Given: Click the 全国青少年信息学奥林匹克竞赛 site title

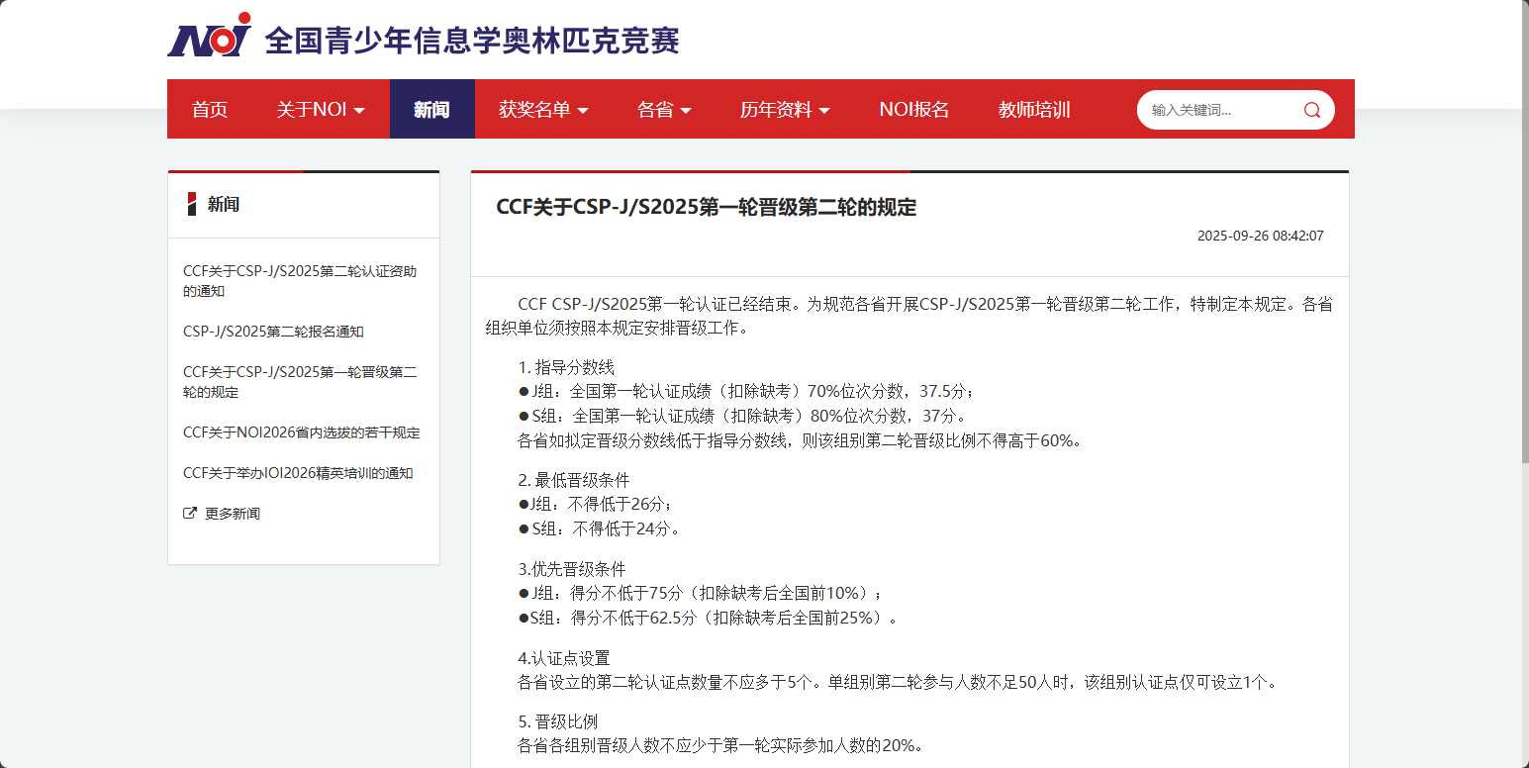Looking at the screenshot, I should coord(472,41).
